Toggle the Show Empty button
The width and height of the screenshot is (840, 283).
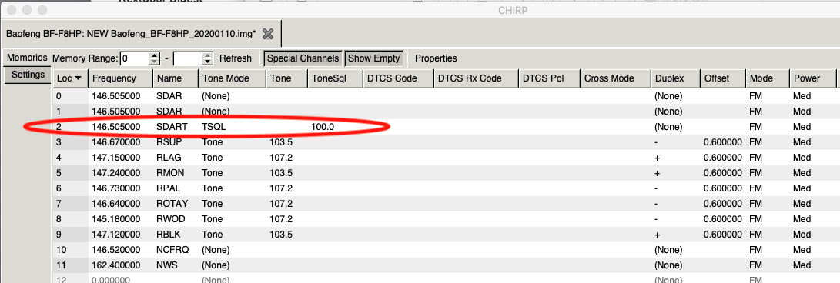coord(373,58)
